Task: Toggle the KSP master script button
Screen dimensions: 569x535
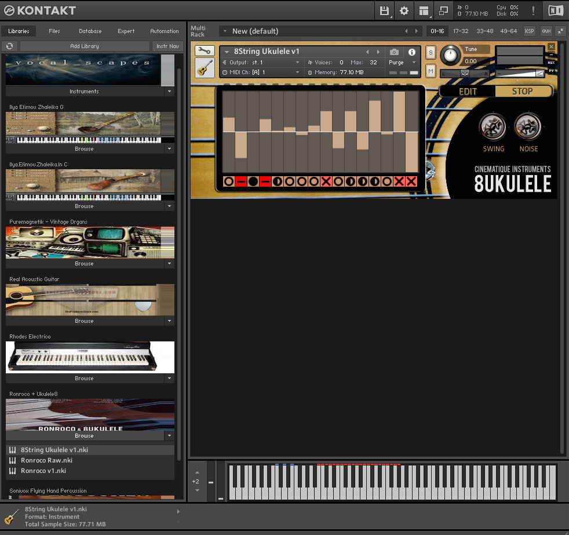Action: tap(530, 31)
